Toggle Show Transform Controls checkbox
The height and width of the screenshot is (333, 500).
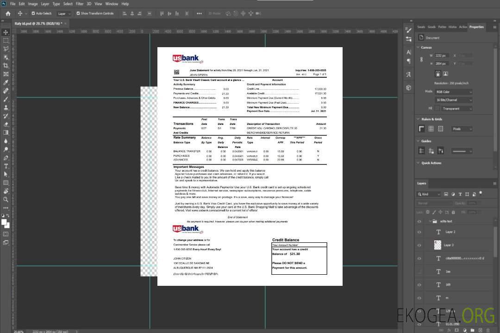[78, 13]
